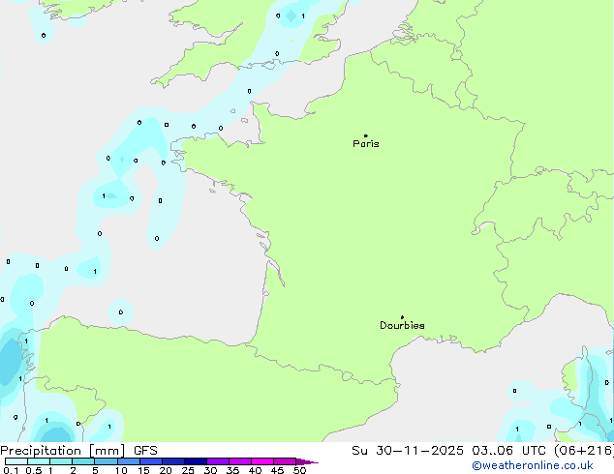Click the legend value '50'
Viewport: 614px width, 474px height.
tap(299, 470)
